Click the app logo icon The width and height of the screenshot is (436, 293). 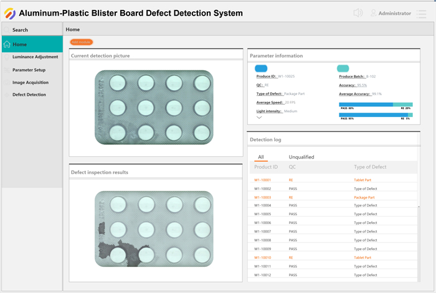(10, 13)
